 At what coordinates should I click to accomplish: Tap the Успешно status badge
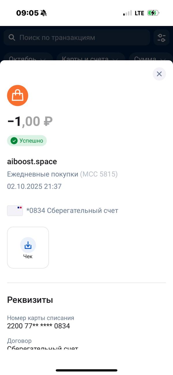27,141
